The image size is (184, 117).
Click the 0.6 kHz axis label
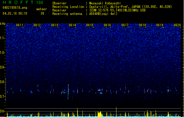tap(3, 111)
